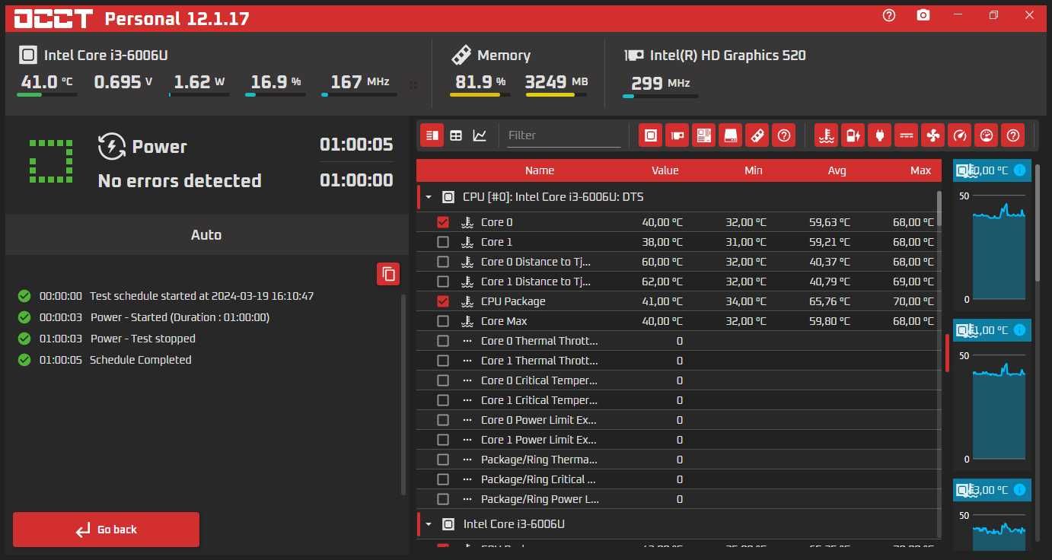Click the info icon on the 40,00 °C graph
Viewport: 1052px width, 560px height.
click(1019, 170)
